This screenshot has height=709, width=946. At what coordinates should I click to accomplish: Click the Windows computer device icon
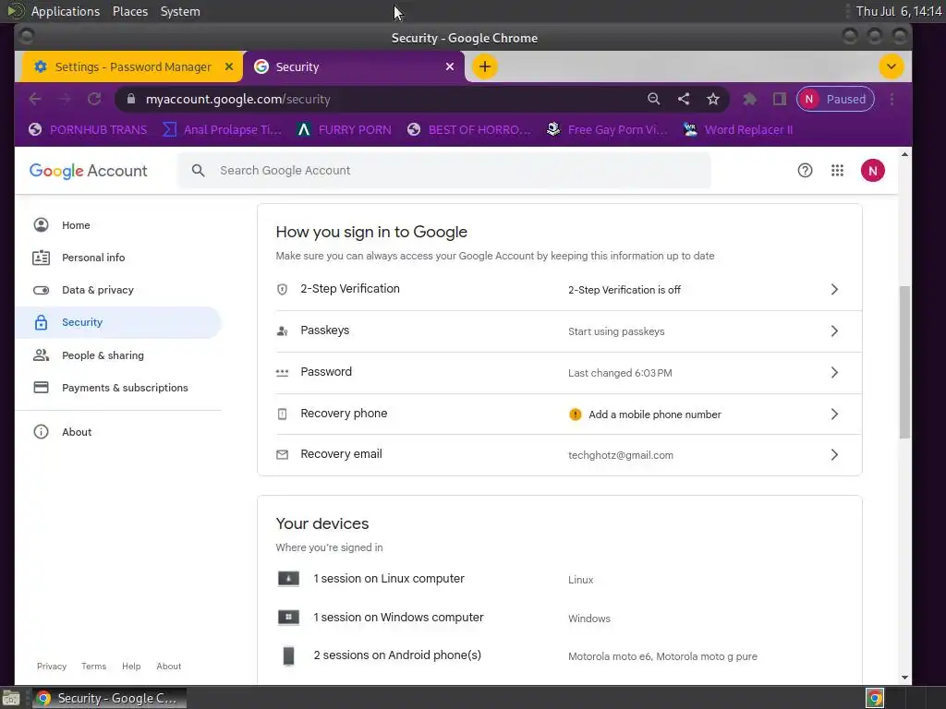pos(288,618)
